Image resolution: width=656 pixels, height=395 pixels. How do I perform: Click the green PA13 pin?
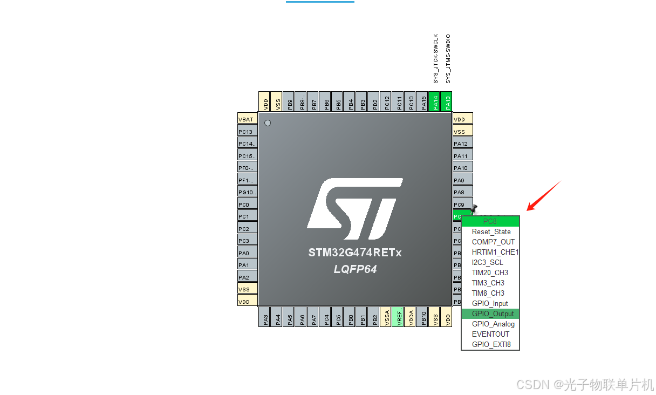tap(447, 101)
